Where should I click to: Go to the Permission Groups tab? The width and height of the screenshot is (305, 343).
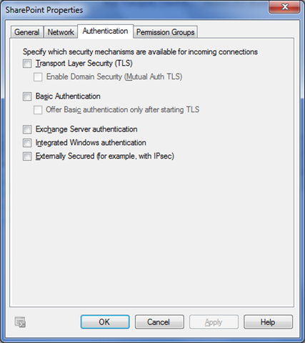point(166,32)
